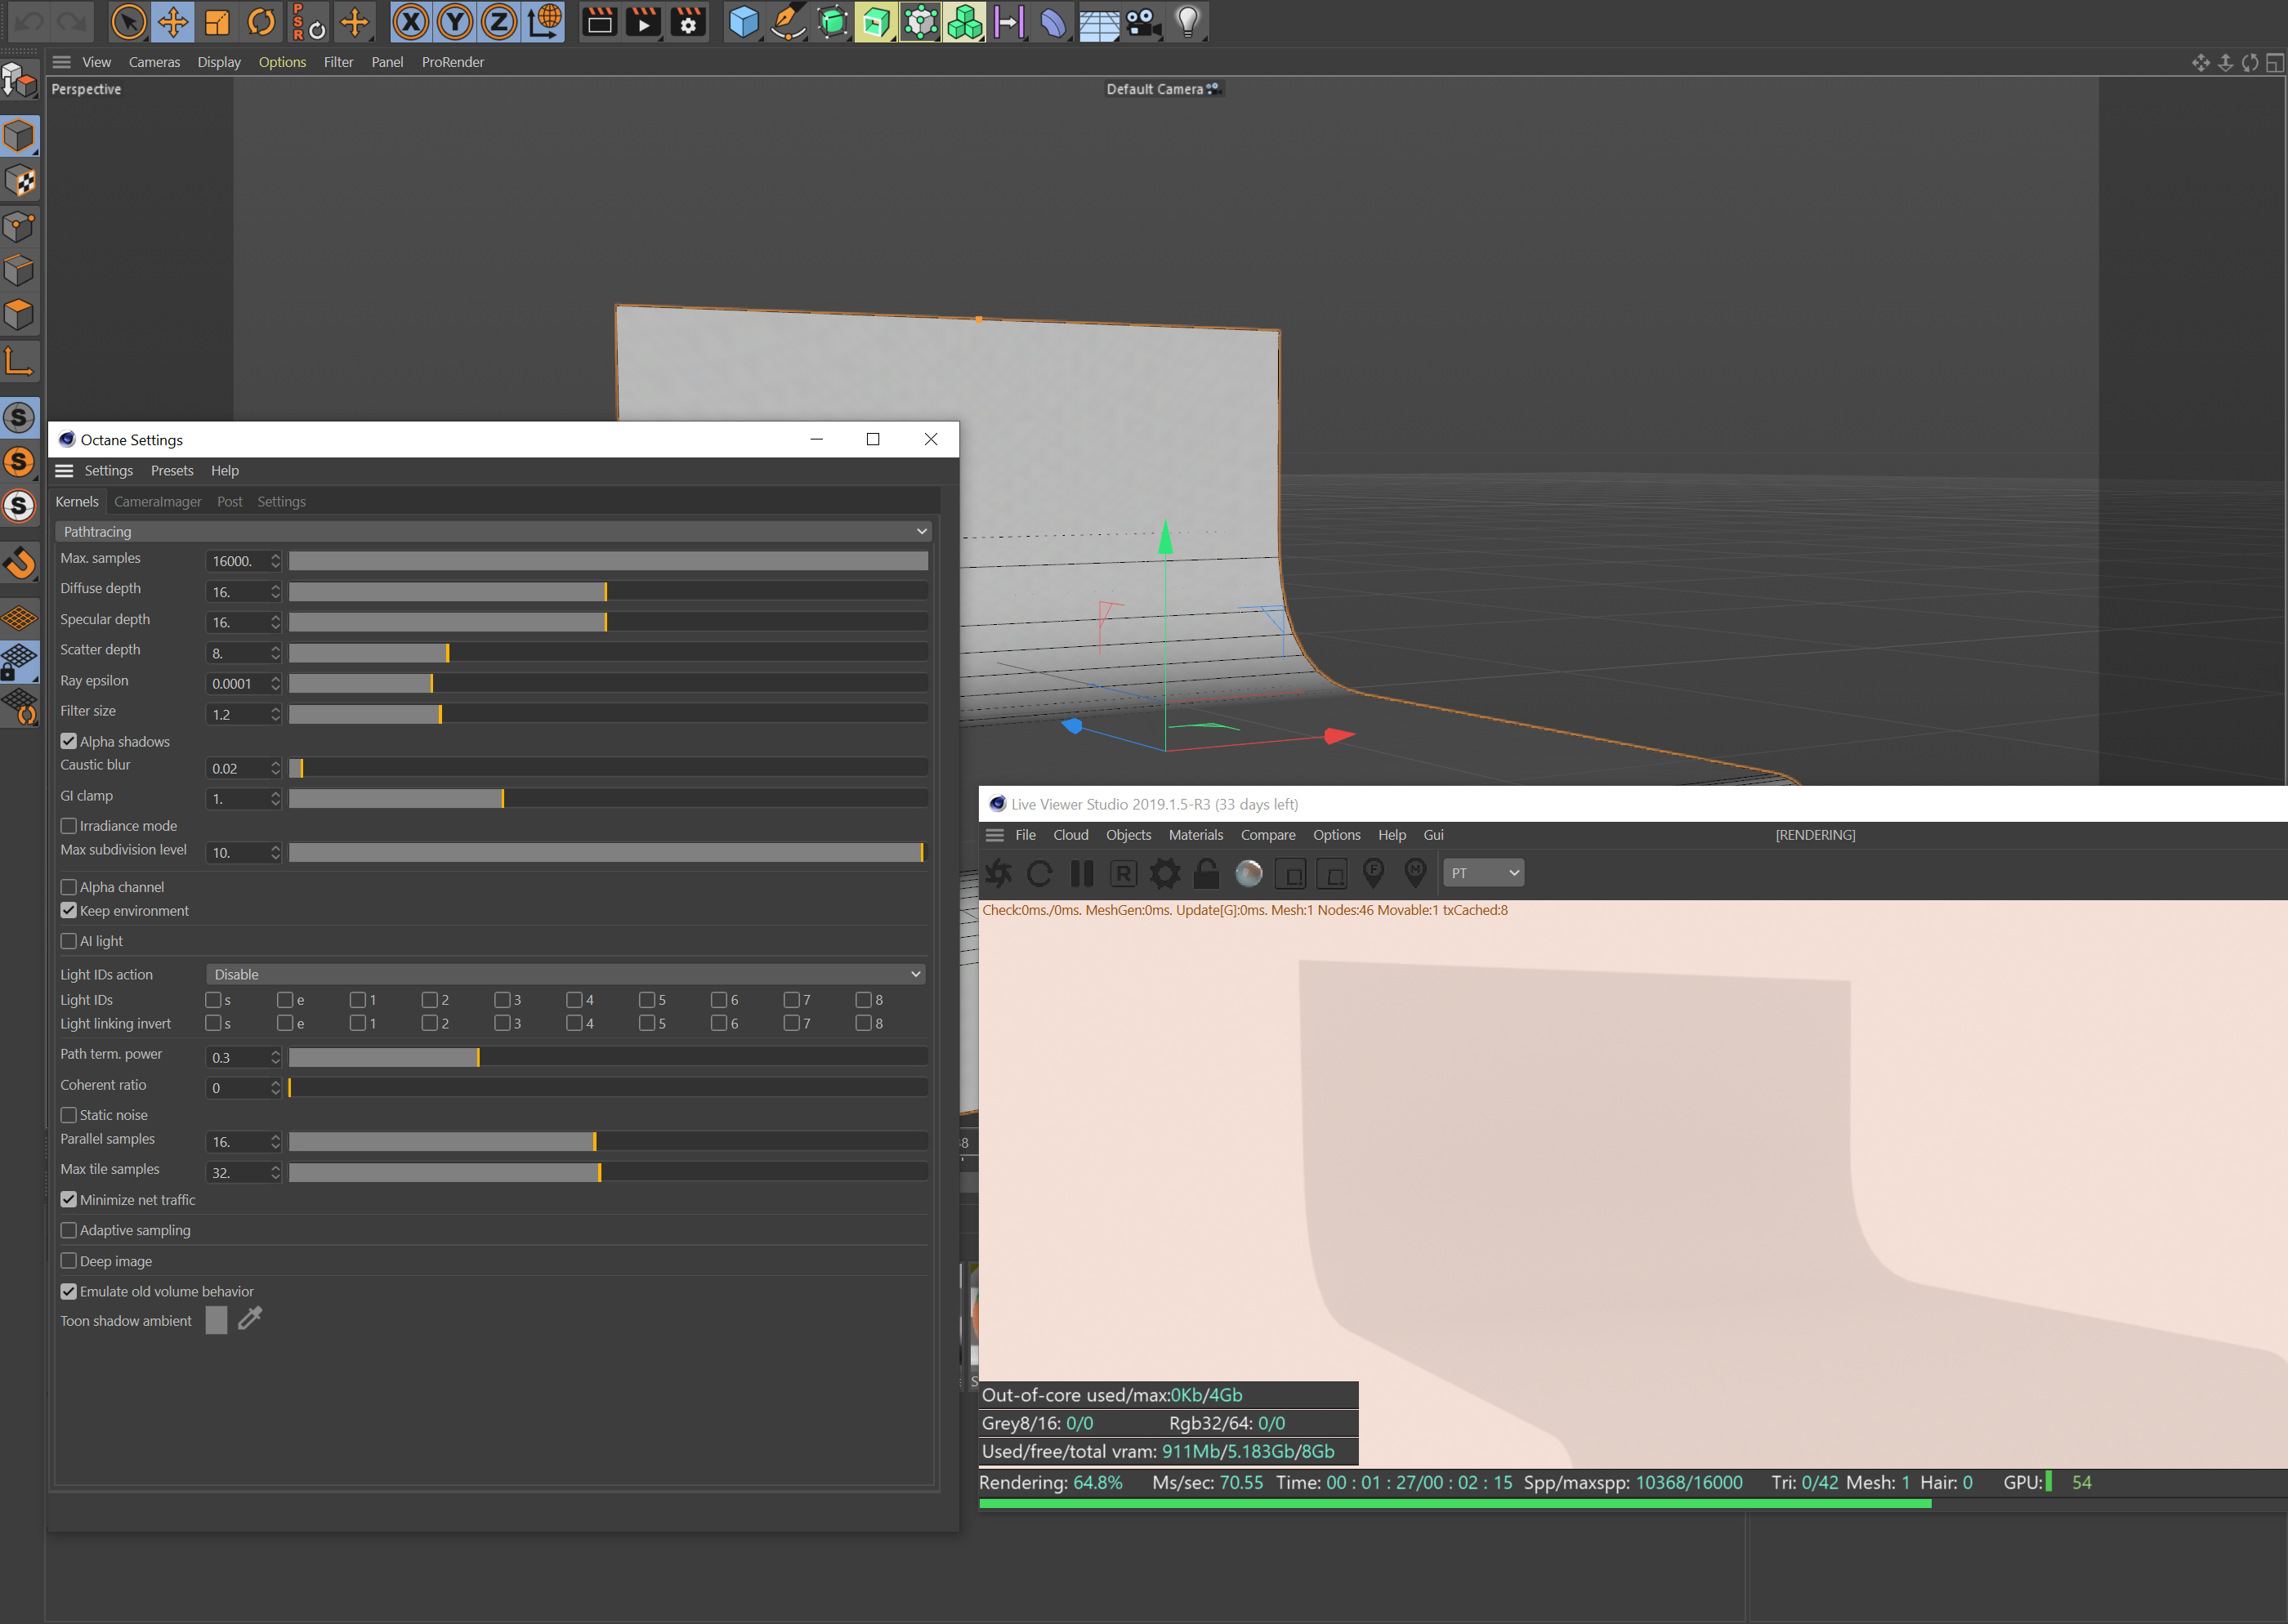This screenshot has width=2288, height=1624.
Task: Enable Adaptive sampling checkbox
Action: tap(69, 1230)
